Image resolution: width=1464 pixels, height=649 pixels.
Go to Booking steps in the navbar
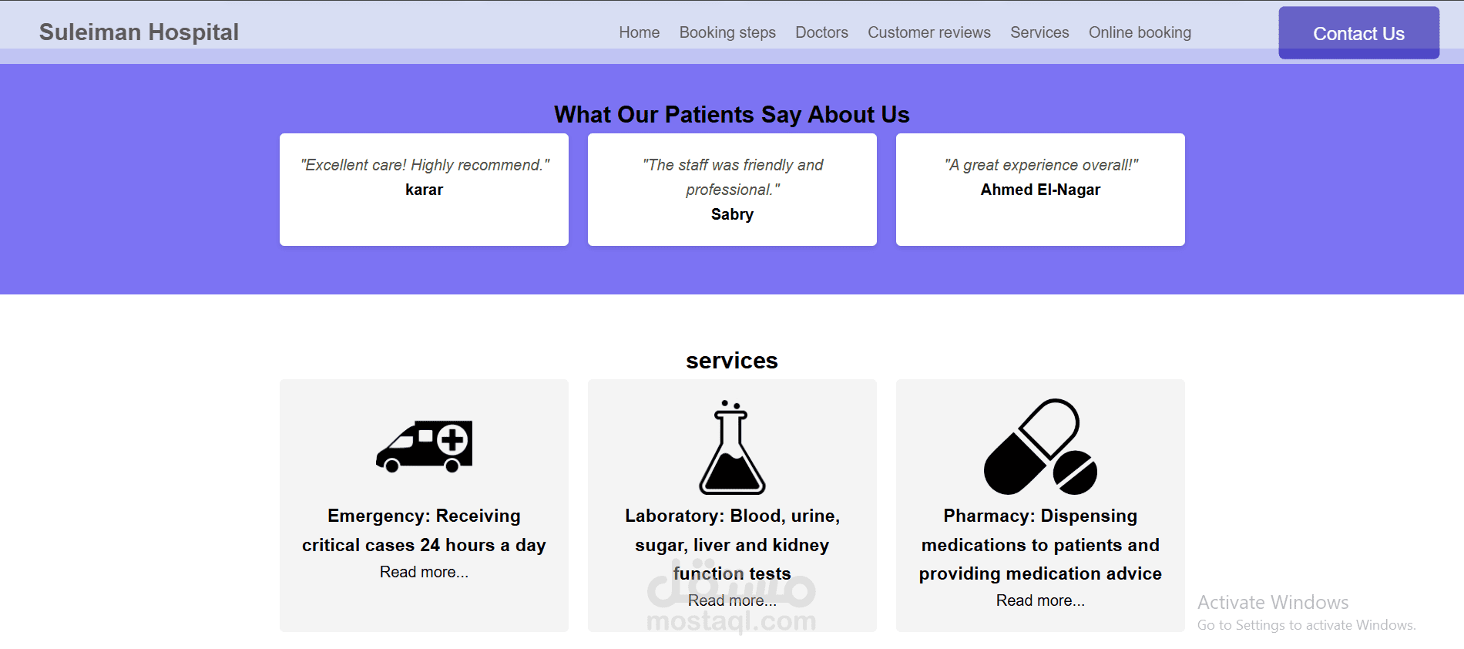[x=727, y=32]
